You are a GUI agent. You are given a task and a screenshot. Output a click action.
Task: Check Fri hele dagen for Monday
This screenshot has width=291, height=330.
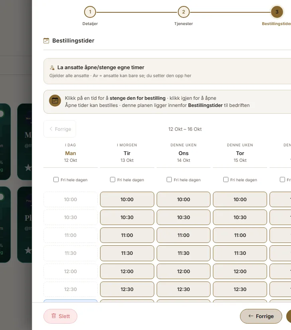pos(56,180)
